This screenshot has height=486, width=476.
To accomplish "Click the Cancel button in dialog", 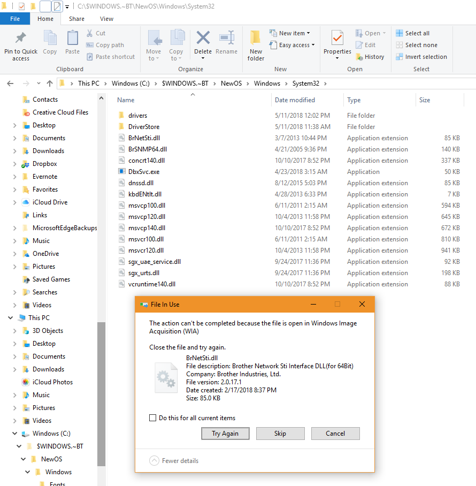I will tap(335, 434).
